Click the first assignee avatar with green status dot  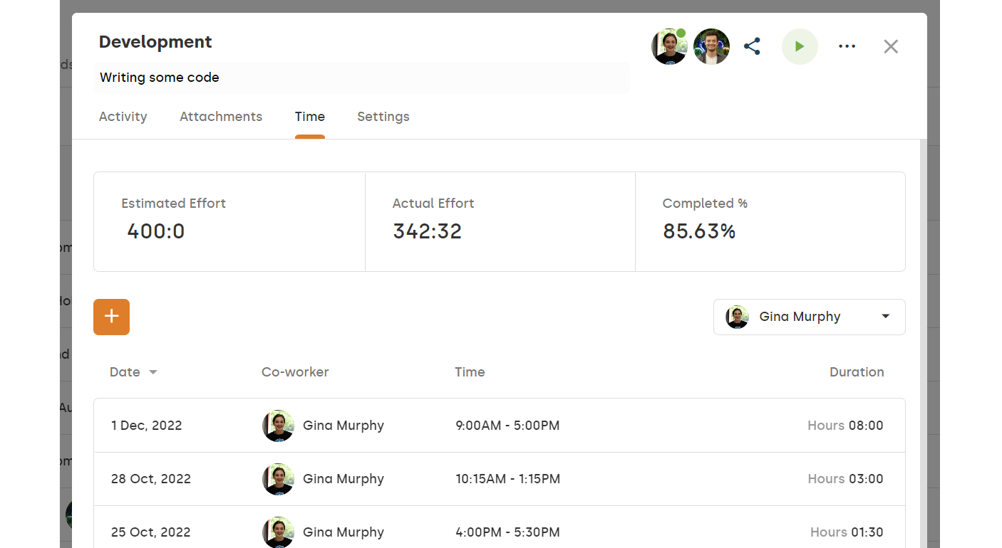pyautogui.click(x=669, y=47)
